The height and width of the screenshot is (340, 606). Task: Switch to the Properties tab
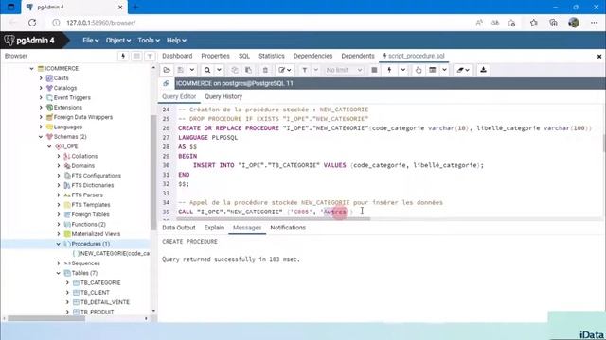(215, 56)
